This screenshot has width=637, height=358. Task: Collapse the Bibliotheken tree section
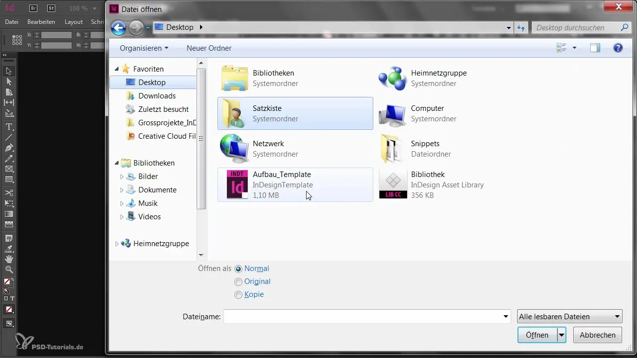(117, 163)
